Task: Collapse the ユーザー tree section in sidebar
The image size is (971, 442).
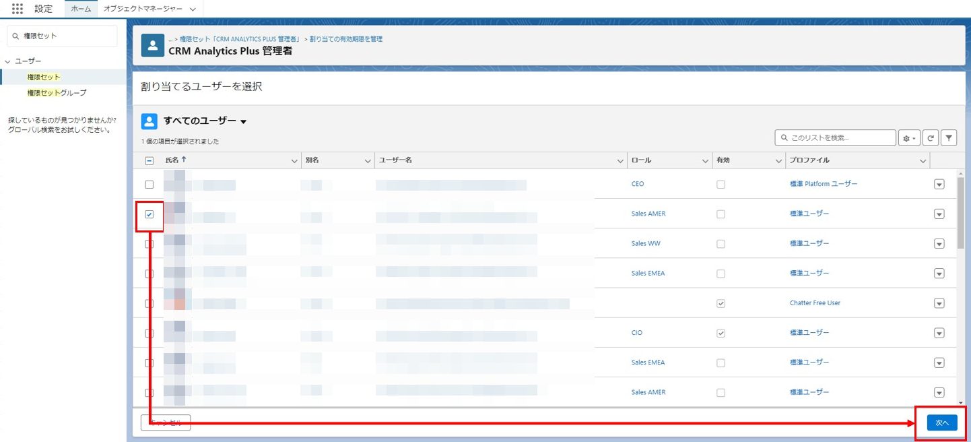Action: click(7, 61)
